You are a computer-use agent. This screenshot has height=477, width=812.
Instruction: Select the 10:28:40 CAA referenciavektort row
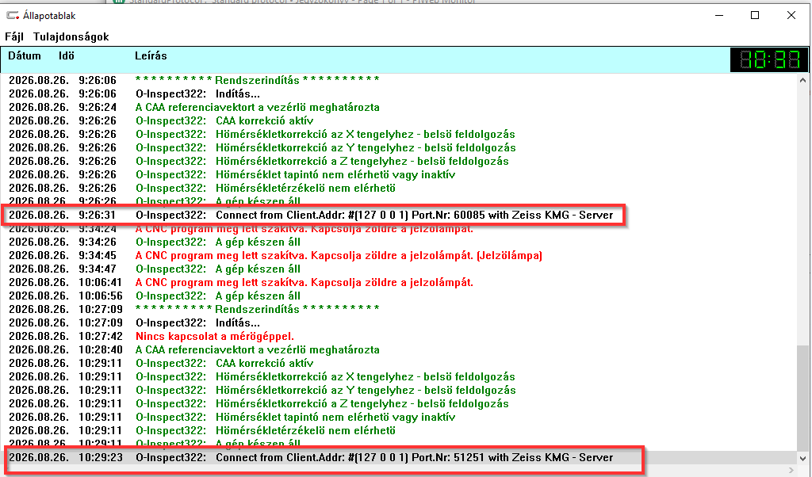click(399, 349)
